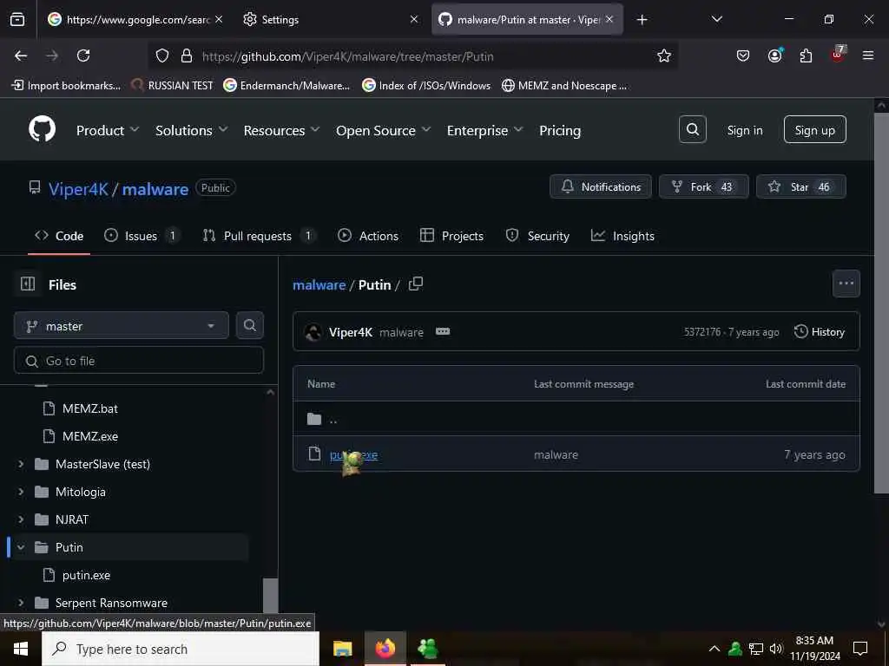Click Notifications button
Screen dimensions: 889x666
point(601,186)
